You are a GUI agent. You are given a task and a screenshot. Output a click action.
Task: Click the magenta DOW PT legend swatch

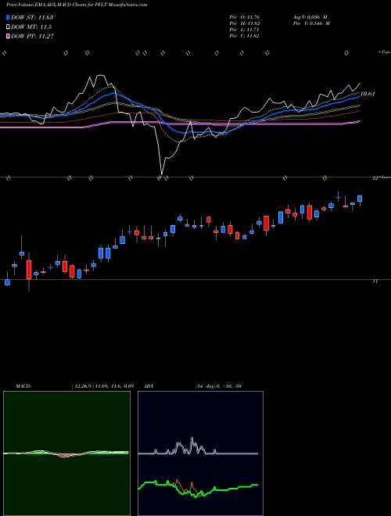point(9,36)
